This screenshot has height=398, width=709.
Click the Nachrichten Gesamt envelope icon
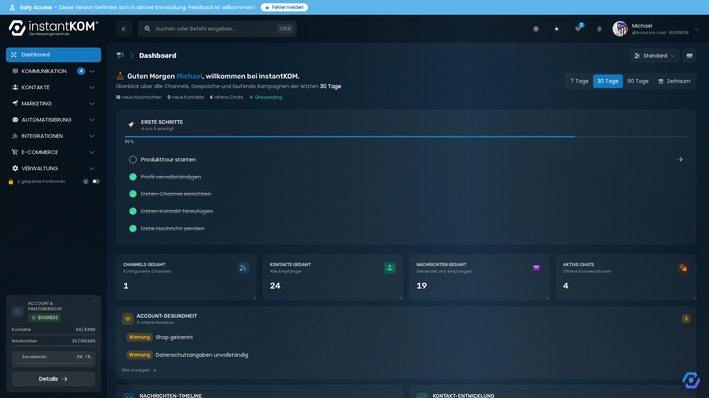pos(537,268)
